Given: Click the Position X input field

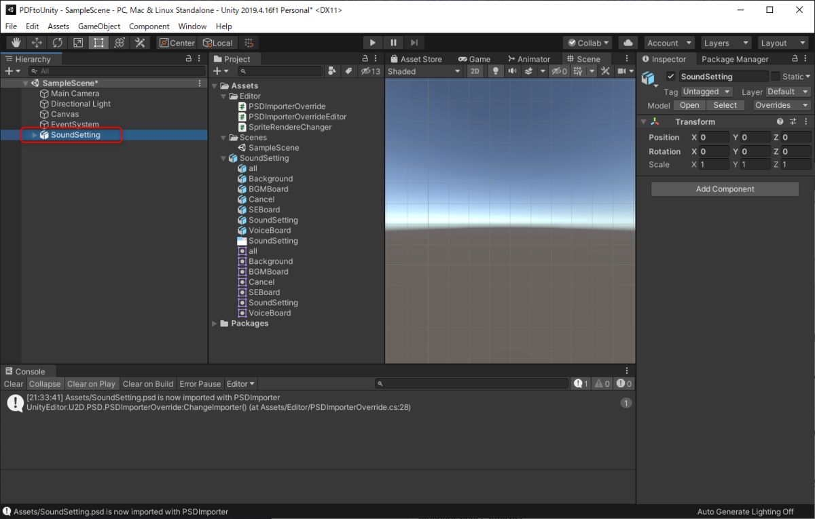Looking at the screenshot, I should (x=714, y=137).
